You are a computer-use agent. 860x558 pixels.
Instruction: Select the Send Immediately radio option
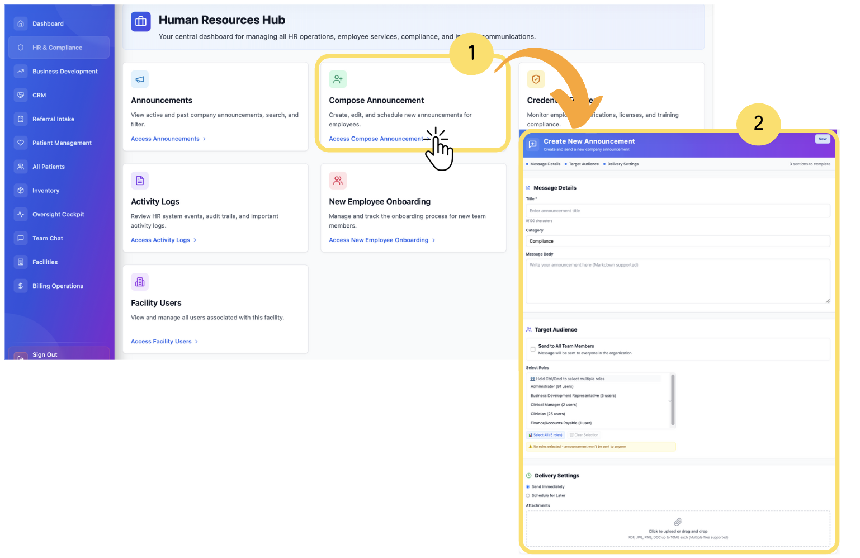[528, 487]
